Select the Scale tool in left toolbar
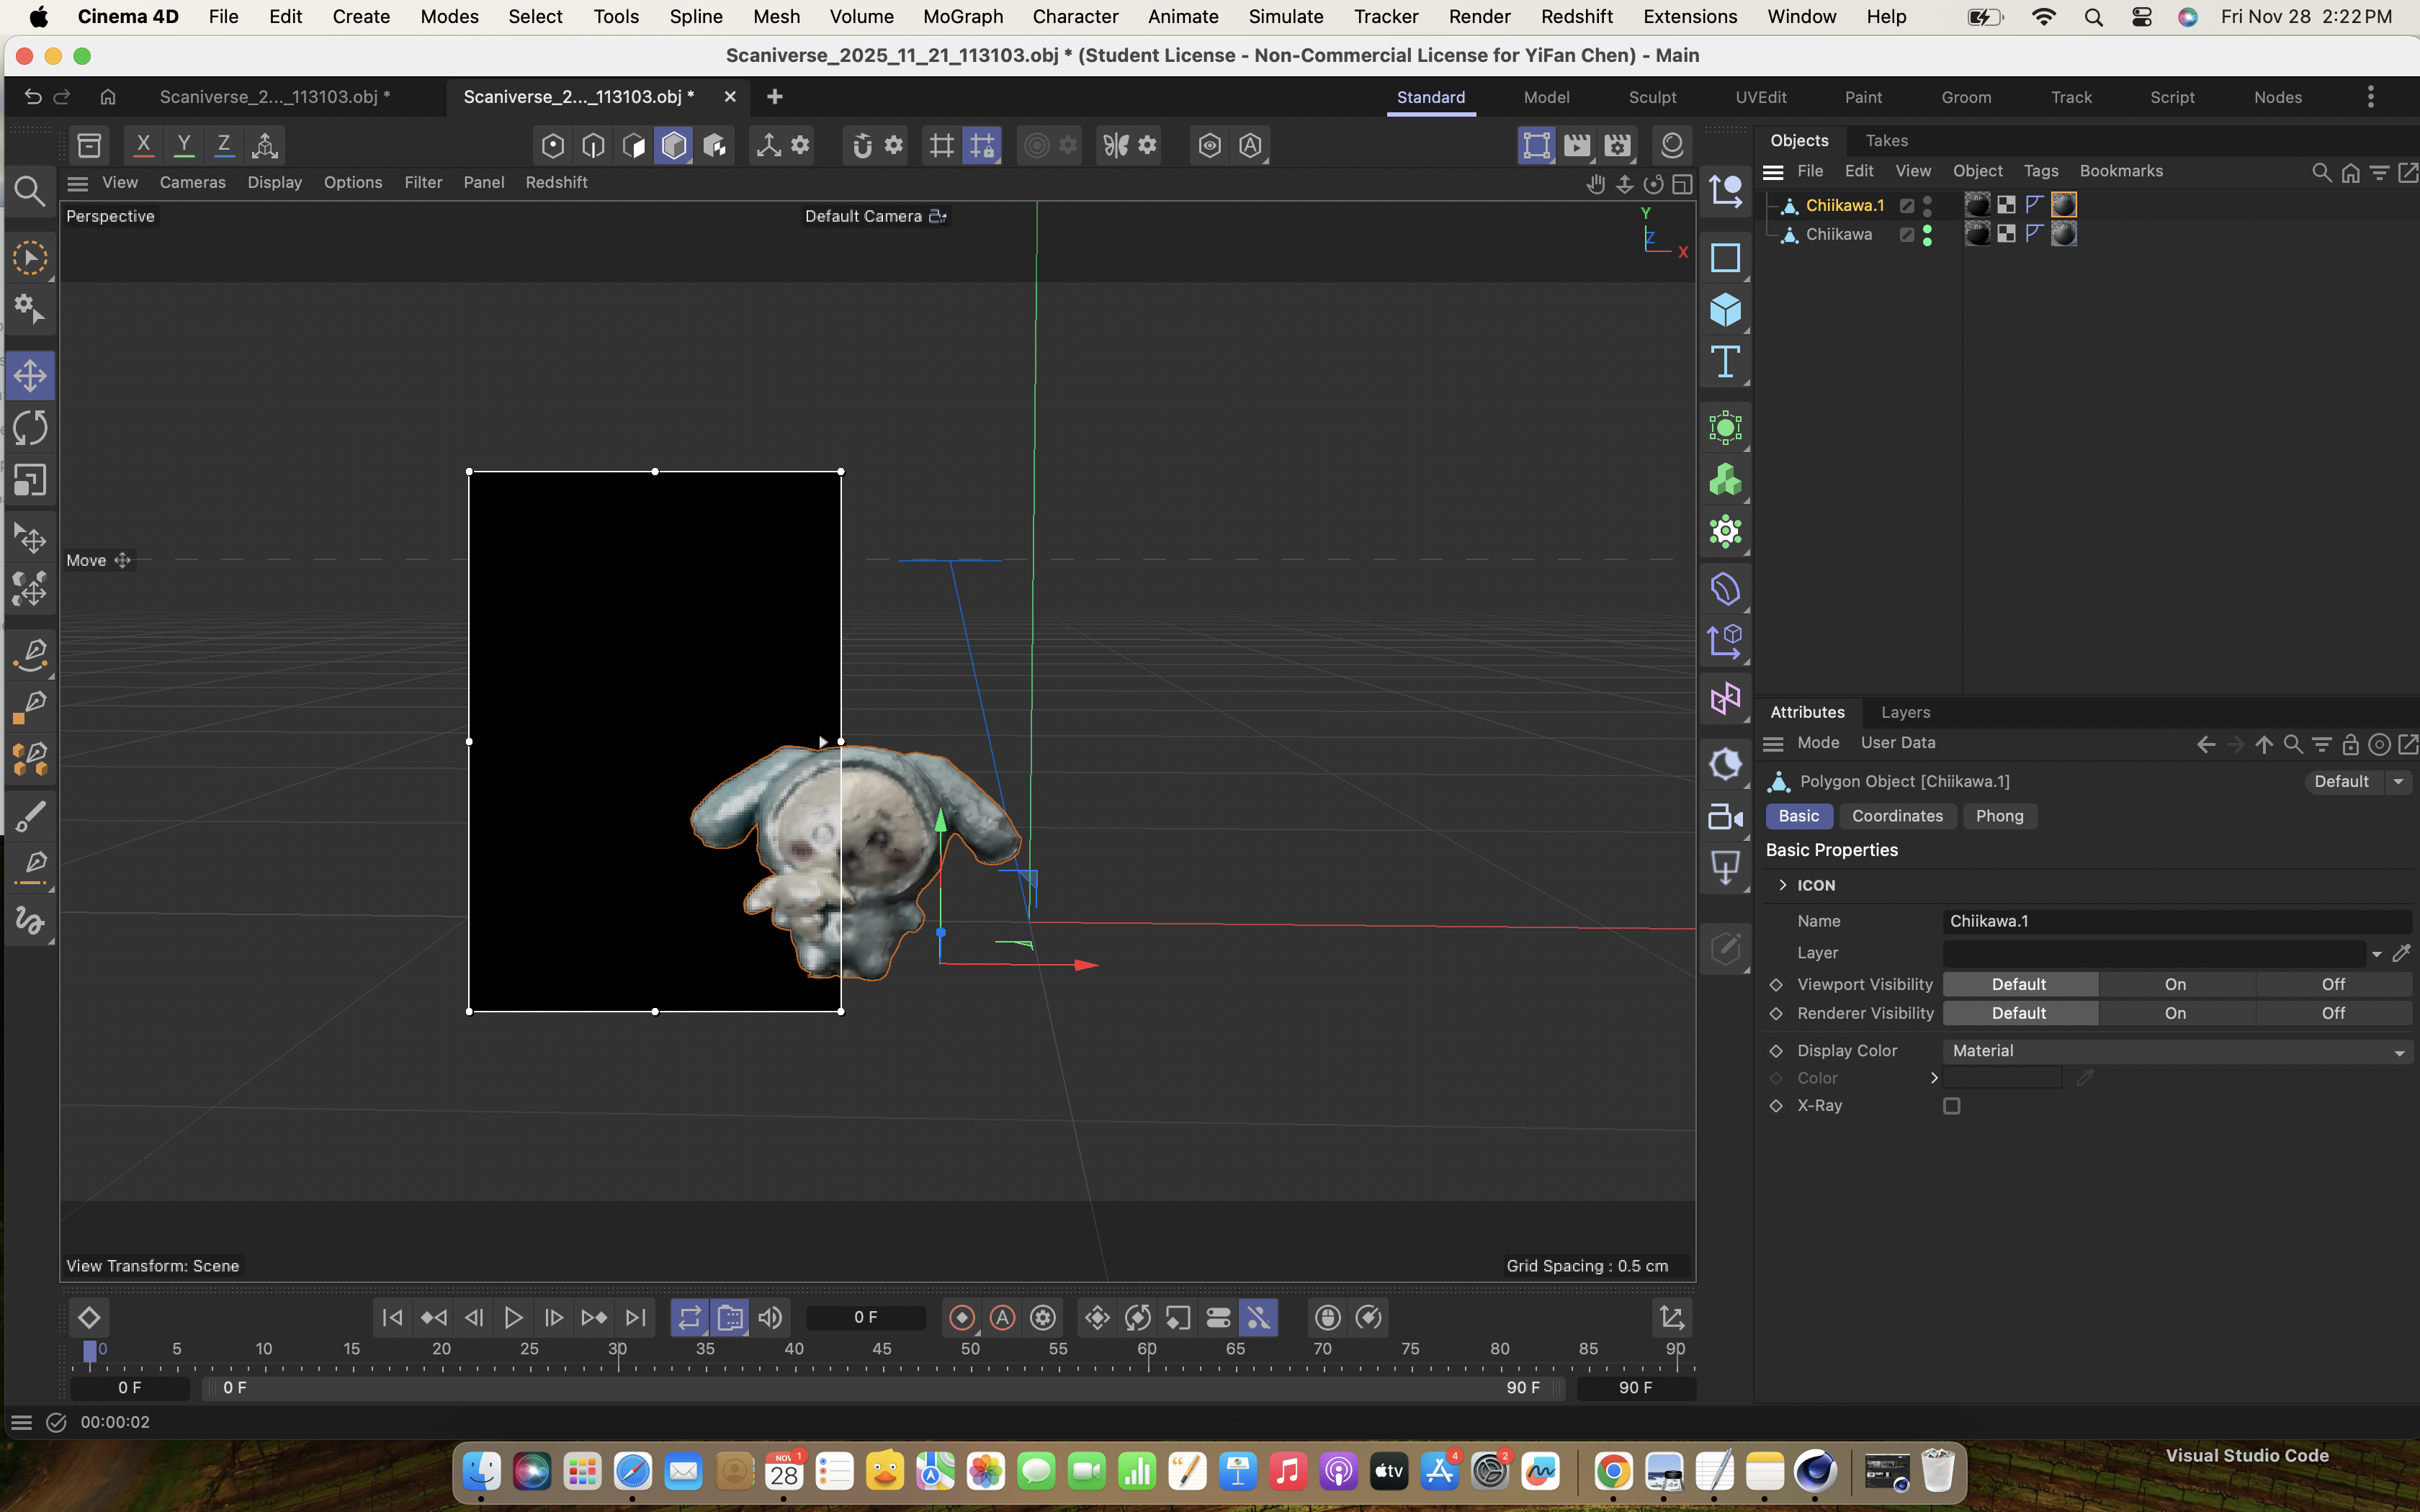The height and width of the screenshot is (1512, 2420). click(30, 481)
